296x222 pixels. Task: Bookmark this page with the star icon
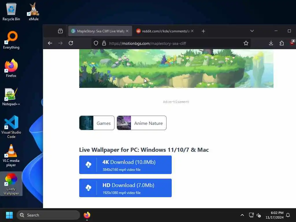coord(246,43)
